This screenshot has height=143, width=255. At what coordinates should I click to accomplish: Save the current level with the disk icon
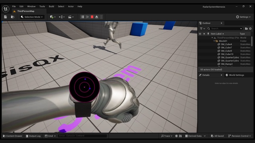pos(5,17)
